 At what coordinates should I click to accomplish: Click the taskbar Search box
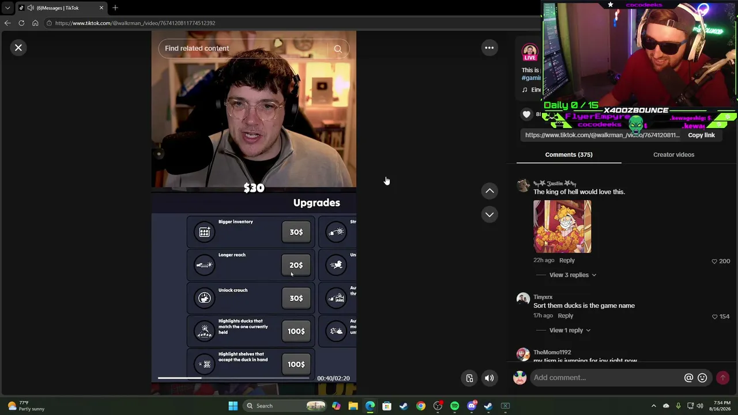click(x=284, y=406)
